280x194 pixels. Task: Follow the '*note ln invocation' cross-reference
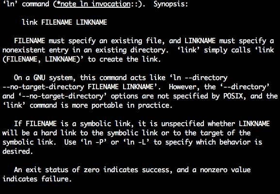(93, 4)
